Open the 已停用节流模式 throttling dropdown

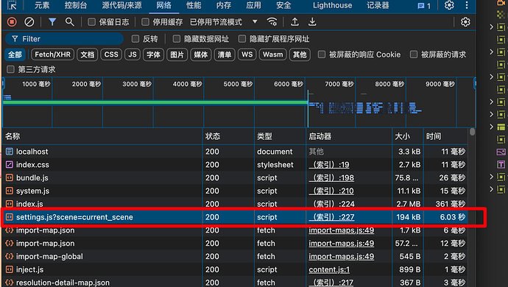tap(224, 22)
